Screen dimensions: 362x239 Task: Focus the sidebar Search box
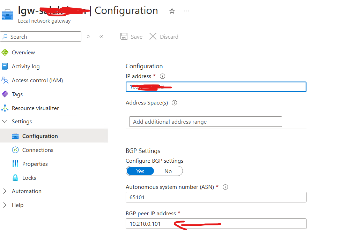pos(41,37)
